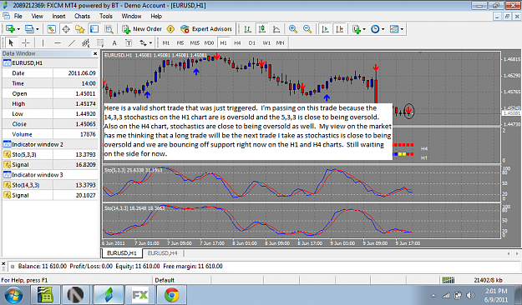Open the File menu

(x=18, y=16)
